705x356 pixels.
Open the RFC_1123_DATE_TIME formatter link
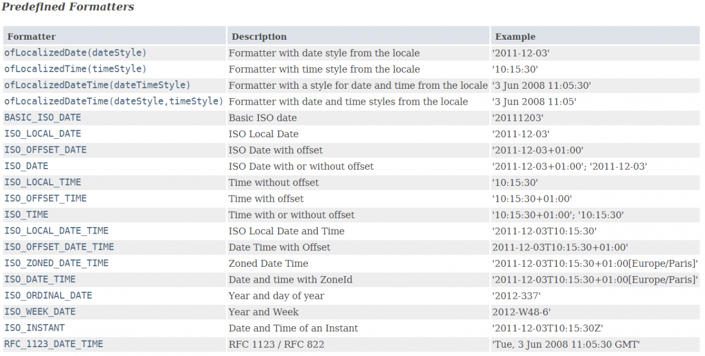[53, 344]
